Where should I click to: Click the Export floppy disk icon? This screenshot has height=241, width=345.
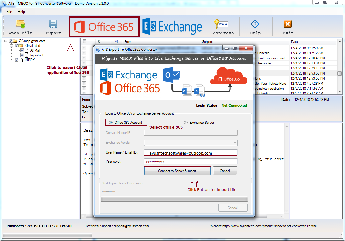[53, 24]
